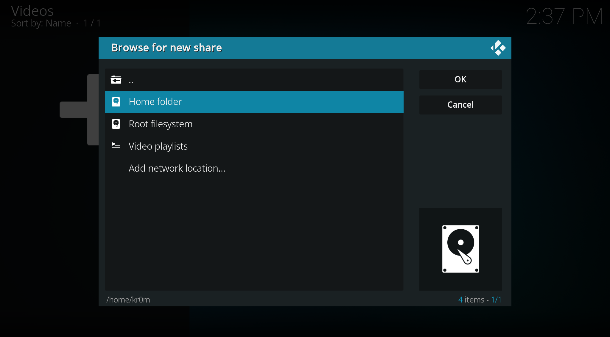The height and width of the screenshot is (337, 610).
Task: Click the 'Sort by: Name' label
Action: [x=41, y=23]
